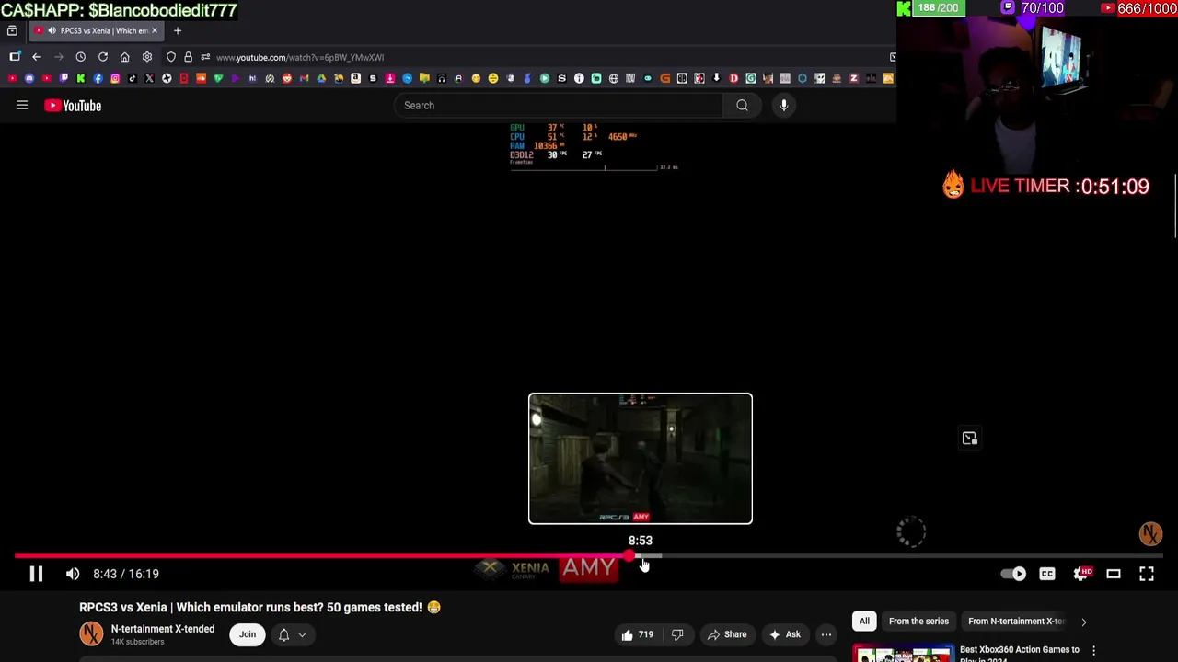Enter fullscreen mode
This screenshot has height=662, width=1178.
click(1147, 574)
